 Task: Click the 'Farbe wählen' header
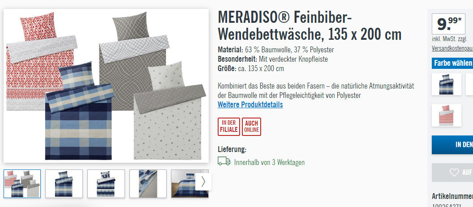(452, 63)
